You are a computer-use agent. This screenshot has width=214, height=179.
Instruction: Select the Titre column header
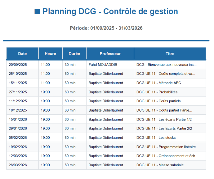170,53
